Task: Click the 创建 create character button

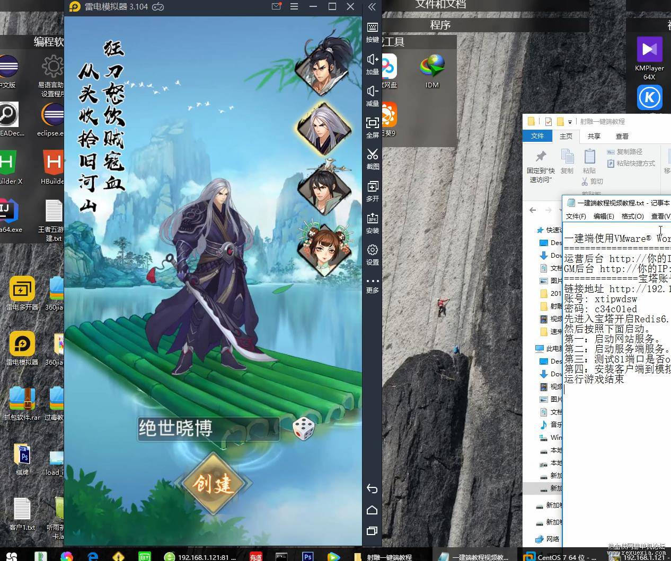Action: [213, 483]
